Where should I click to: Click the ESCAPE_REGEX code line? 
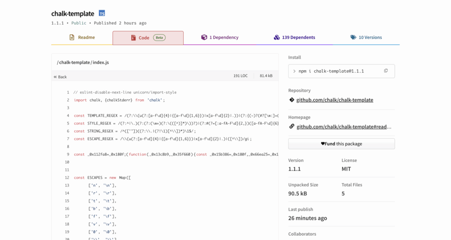click(x=163, y=139)
